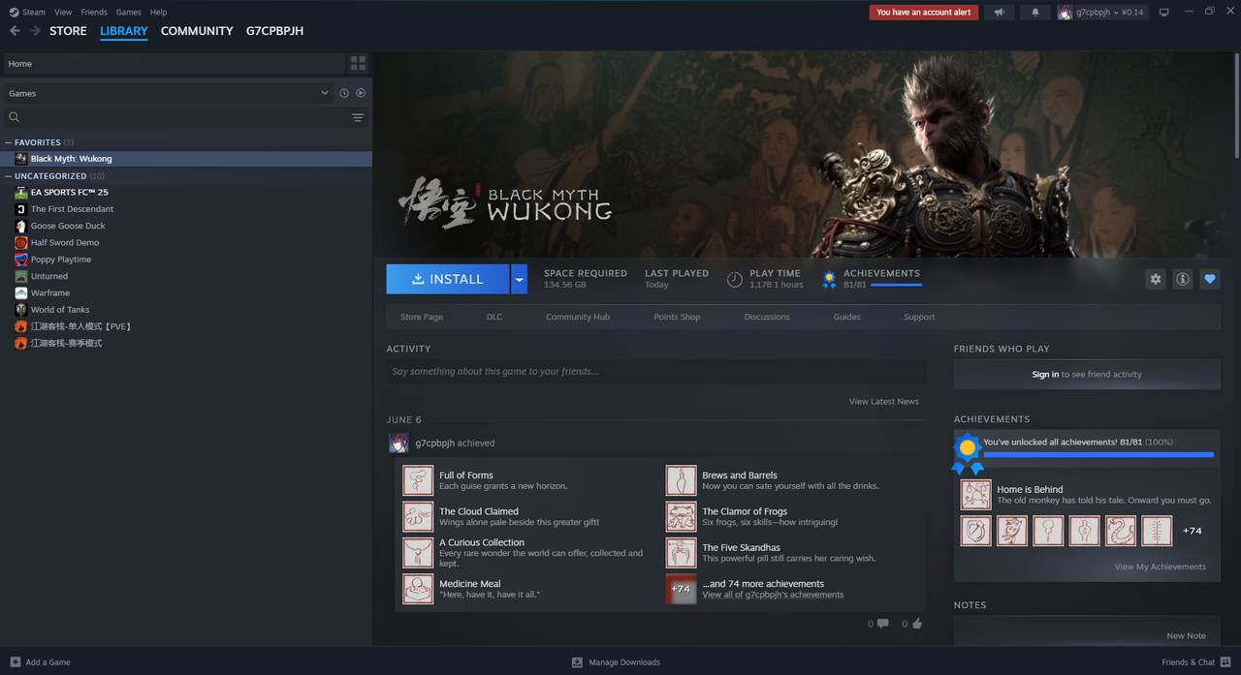
Task: Open the View menu
Action: click(63, 13)
